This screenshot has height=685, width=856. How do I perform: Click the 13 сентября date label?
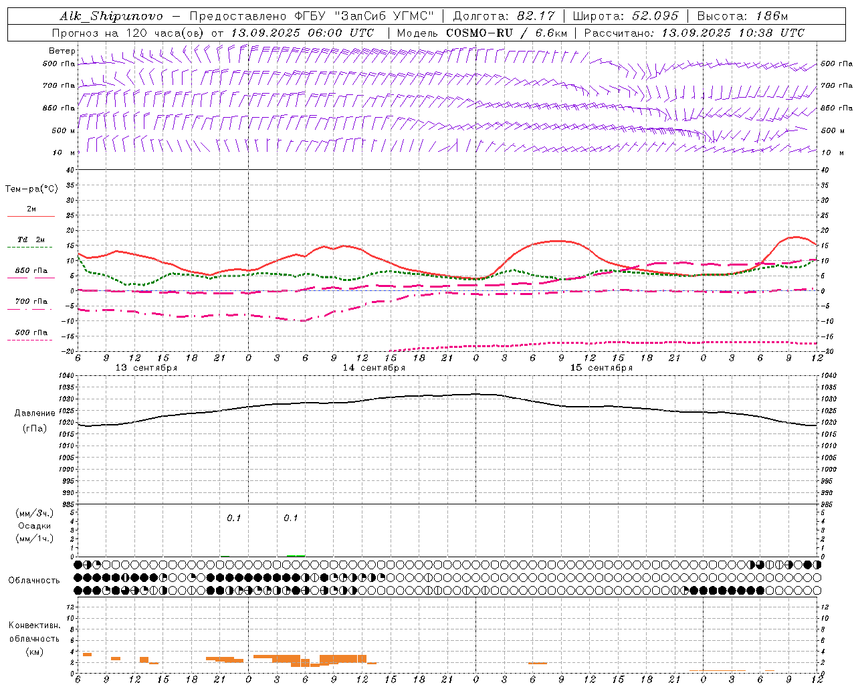click(x=146, y=368)
